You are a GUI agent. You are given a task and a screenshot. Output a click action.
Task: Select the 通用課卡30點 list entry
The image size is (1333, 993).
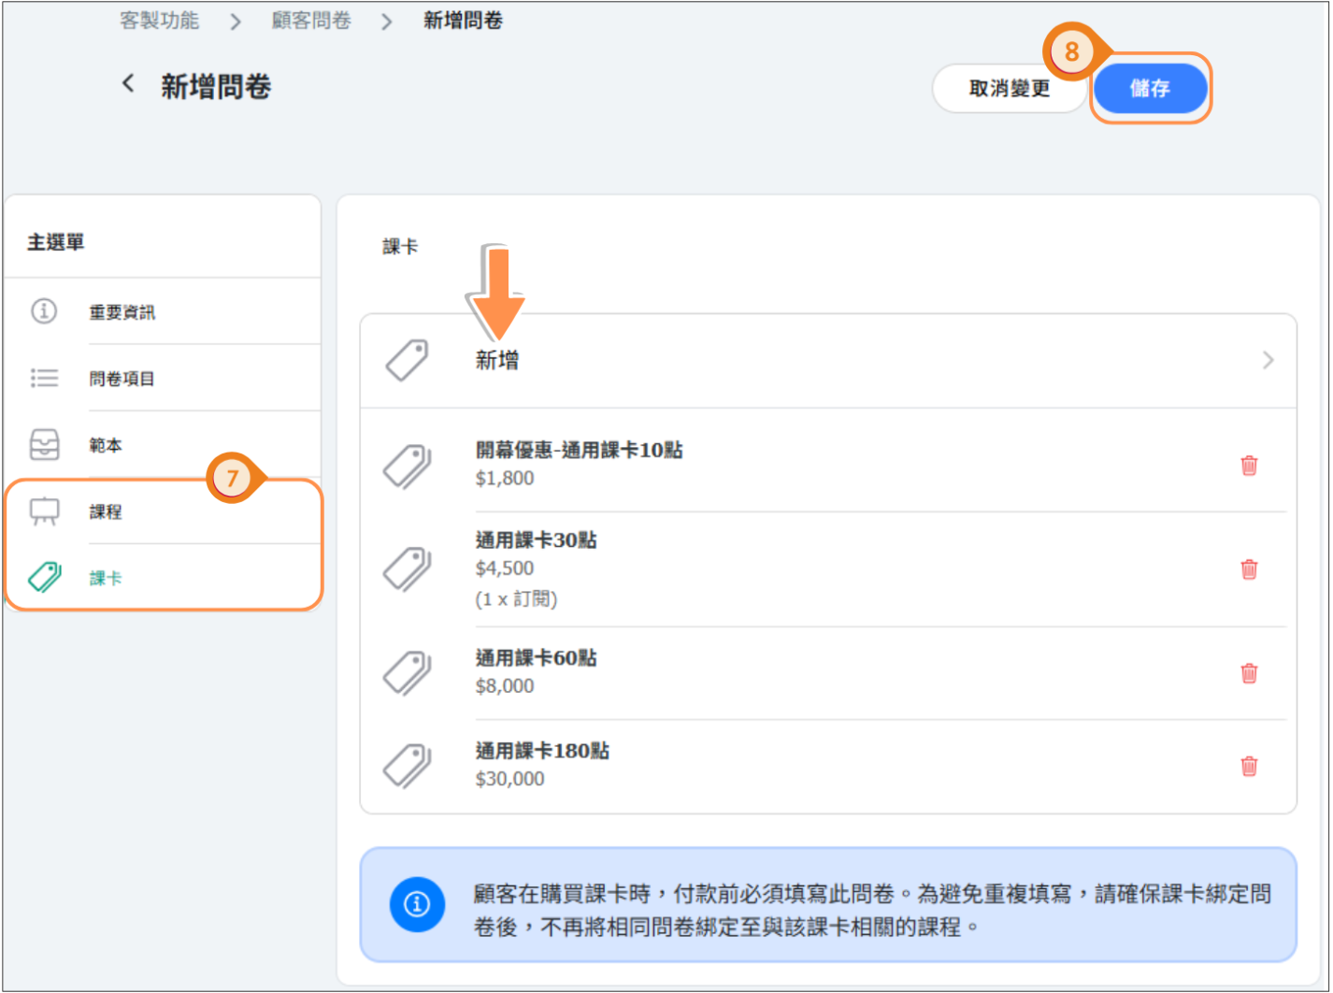click(x=536, y=540)
